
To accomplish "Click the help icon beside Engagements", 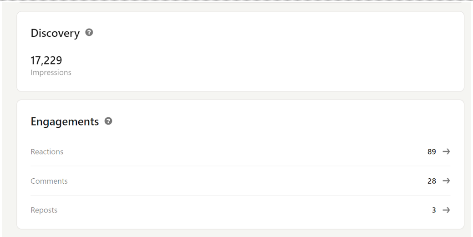I will click(x=108, y=121).
